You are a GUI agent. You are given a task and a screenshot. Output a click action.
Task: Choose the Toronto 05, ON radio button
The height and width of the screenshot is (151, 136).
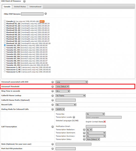click(x=5, y=54)
